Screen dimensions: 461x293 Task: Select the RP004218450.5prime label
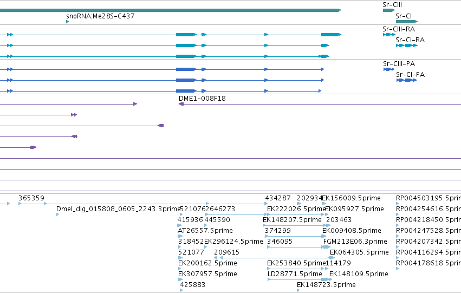coord(428,220)
